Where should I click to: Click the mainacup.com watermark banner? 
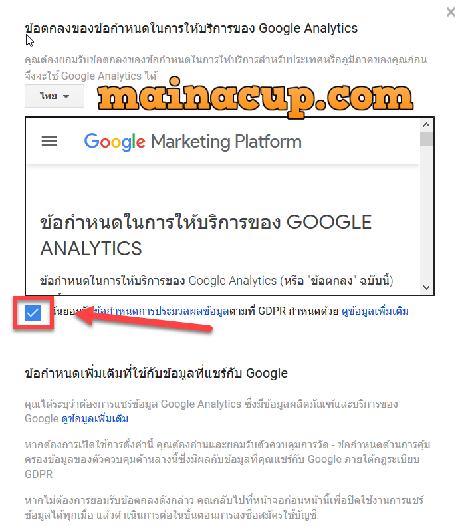[x=255, y=97]
